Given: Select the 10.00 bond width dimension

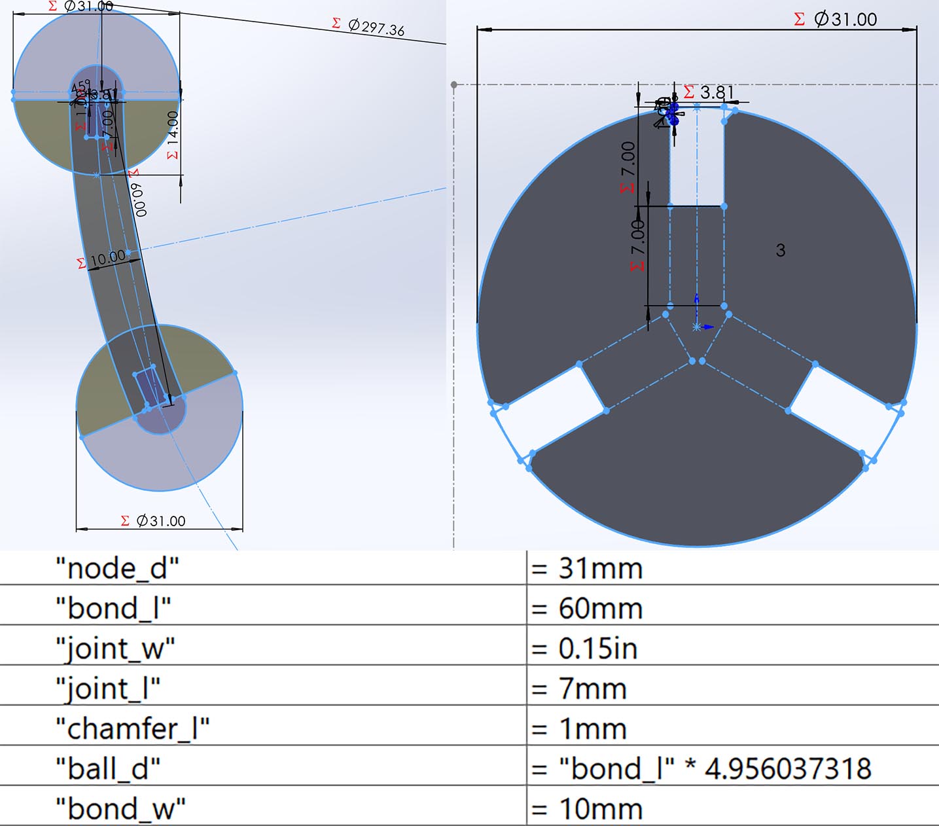Looking at the screenshot, I should [x=108, y=257].
